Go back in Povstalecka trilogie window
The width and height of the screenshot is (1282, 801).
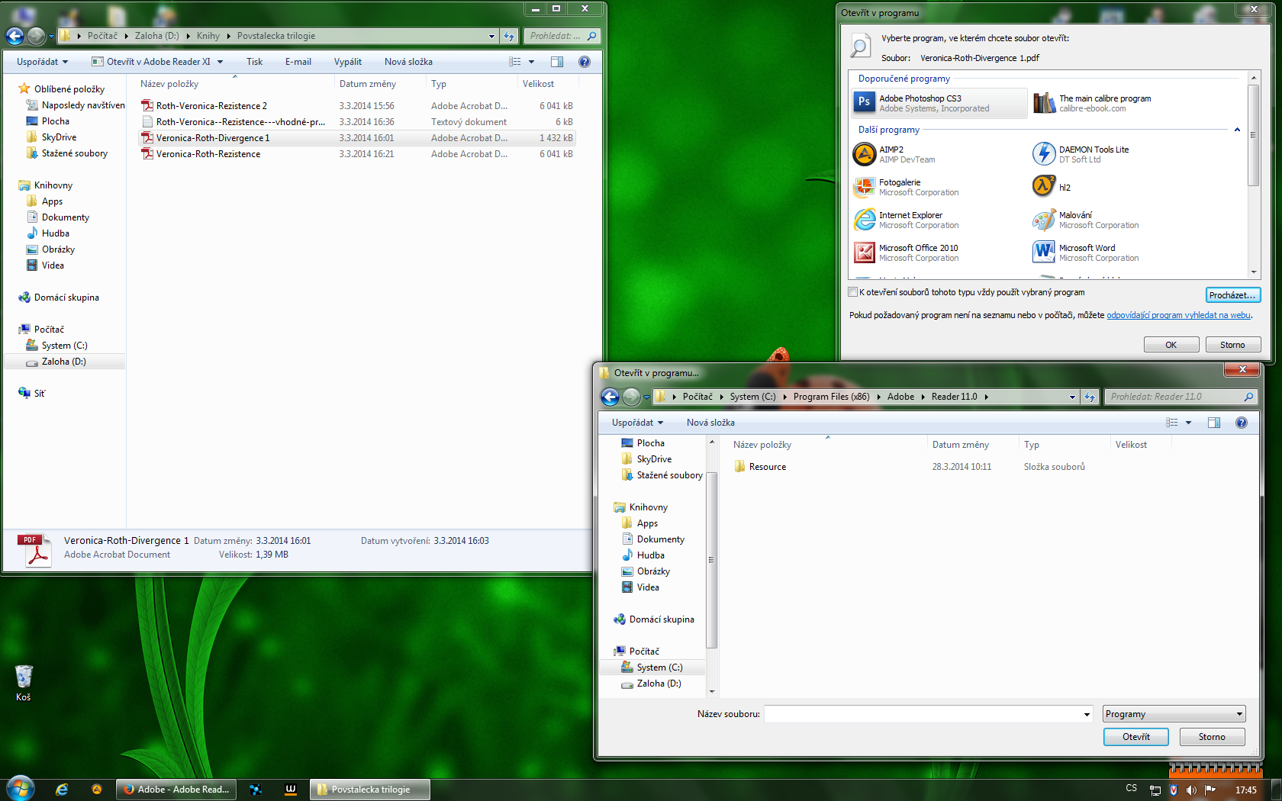14,36
